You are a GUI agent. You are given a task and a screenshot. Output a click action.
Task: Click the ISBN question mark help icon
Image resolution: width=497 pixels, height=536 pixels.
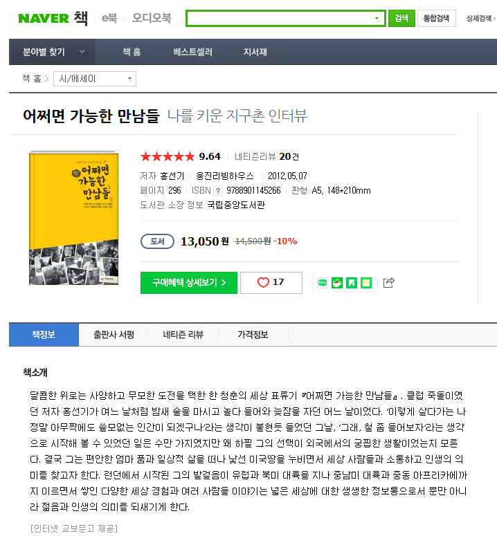point(218,191)
